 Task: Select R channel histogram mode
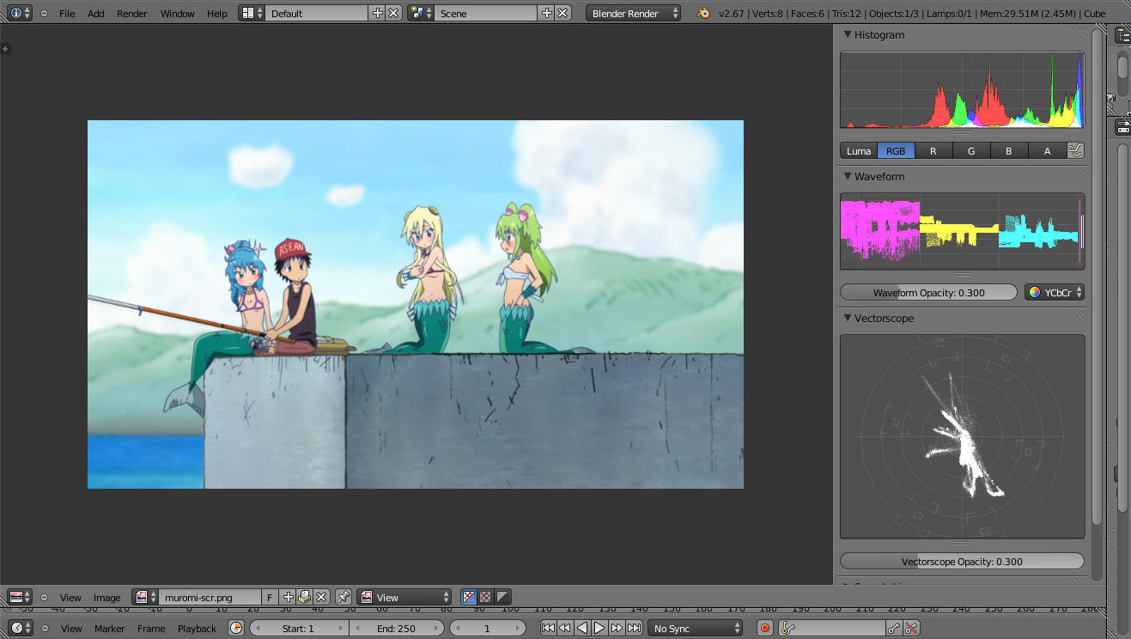pyautogui.click(x=933, y=150)
